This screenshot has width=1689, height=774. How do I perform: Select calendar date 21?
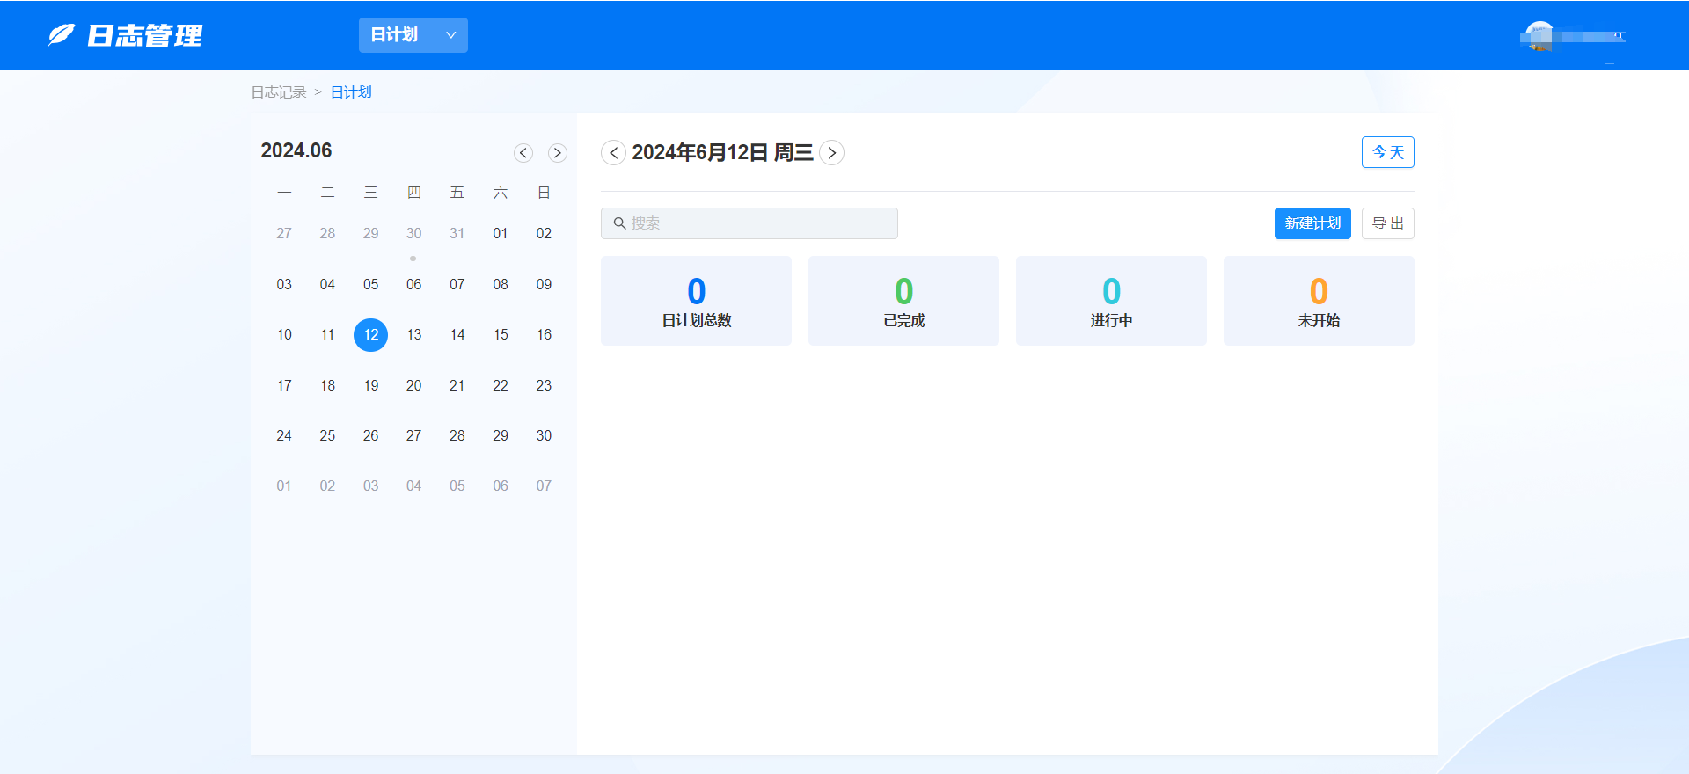coord(457,386)
